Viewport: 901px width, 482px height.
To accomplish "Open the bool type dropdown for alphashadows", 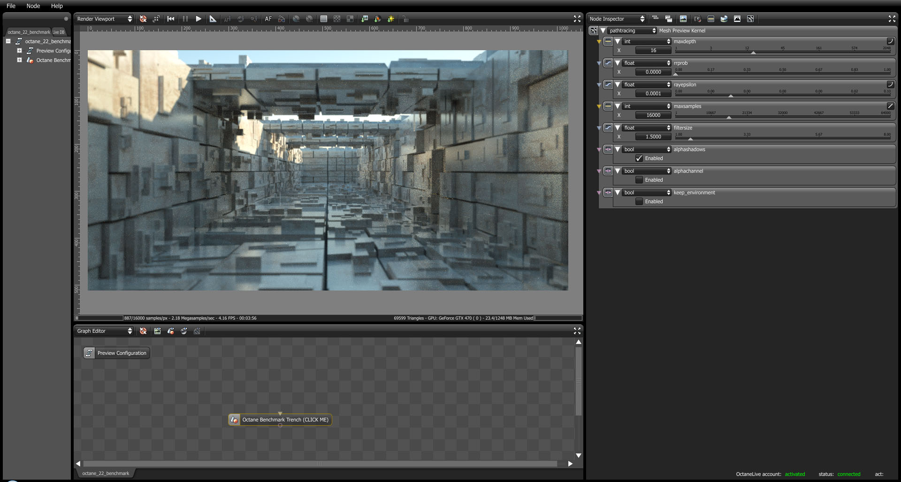I will [647, 149].
